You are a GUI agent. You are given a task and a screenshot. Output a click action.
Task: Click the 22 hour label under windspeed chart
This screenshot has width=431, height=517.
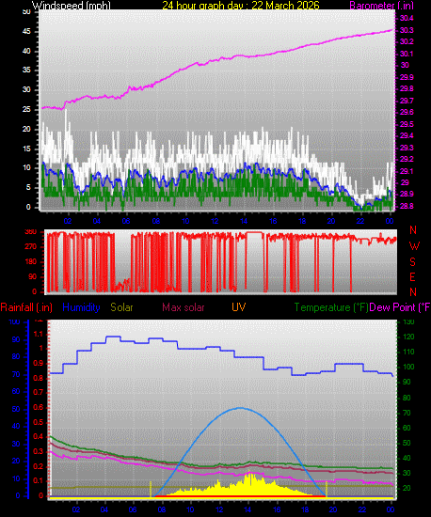point(360,221)
